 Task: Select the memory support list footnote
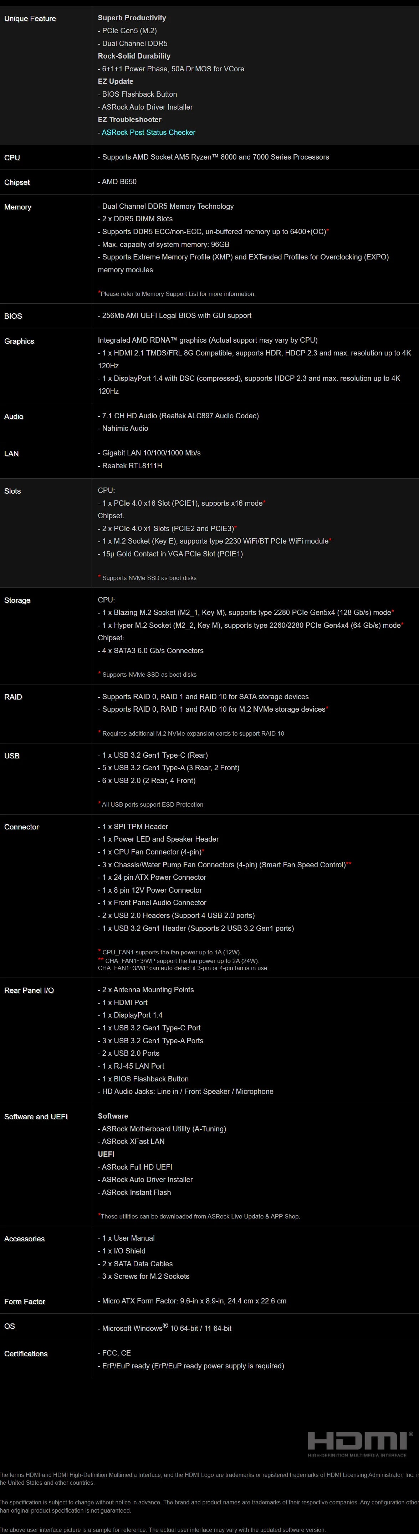[x=176, y=294]
